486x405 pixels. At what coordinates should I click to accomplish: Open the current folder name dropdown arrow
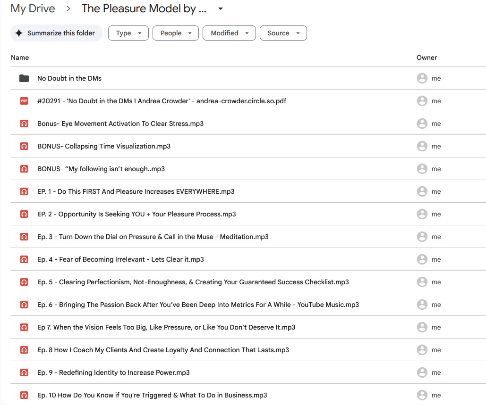220,9
